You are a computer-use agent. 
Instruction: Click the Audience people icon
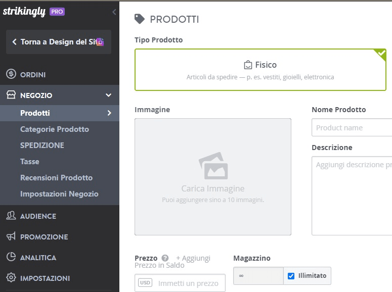point(11,216)
